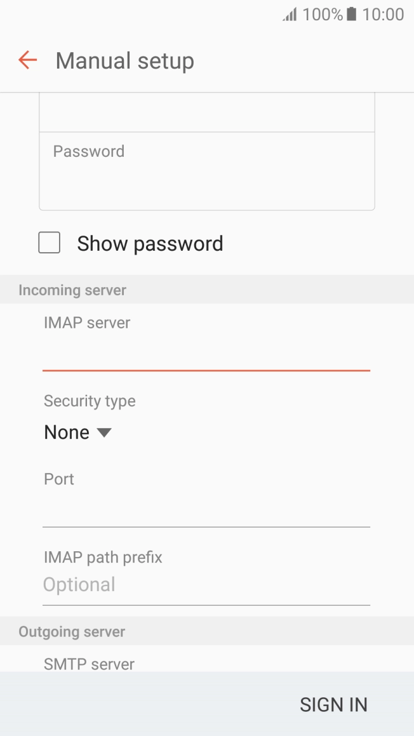Tap the Password entry field
This screenshot has width=414, height=736.
(206, 171)
